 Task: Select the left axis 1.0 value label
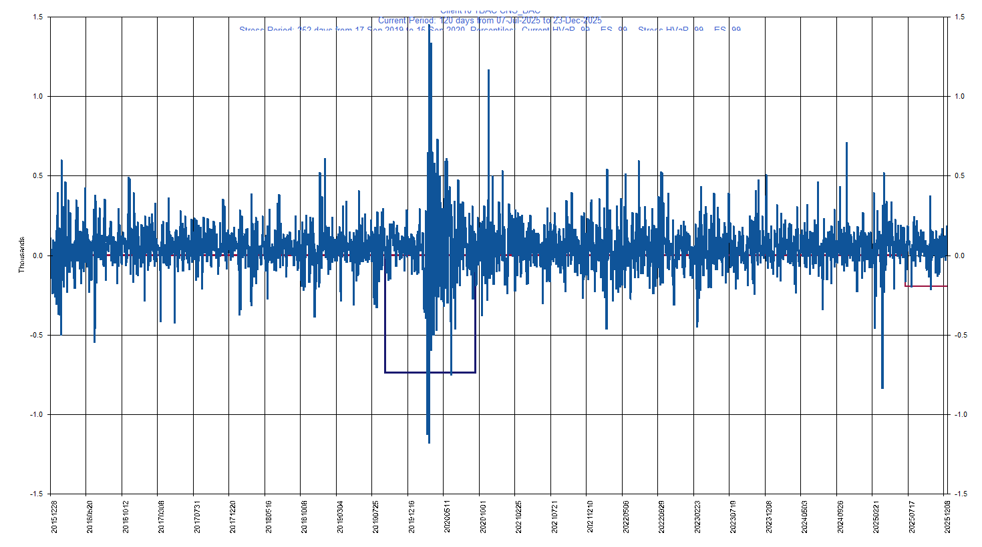tap(37, 96)
